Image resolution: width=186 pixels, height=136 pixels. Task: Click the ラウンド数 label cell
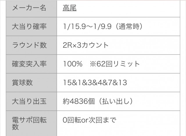coord(29,45)
